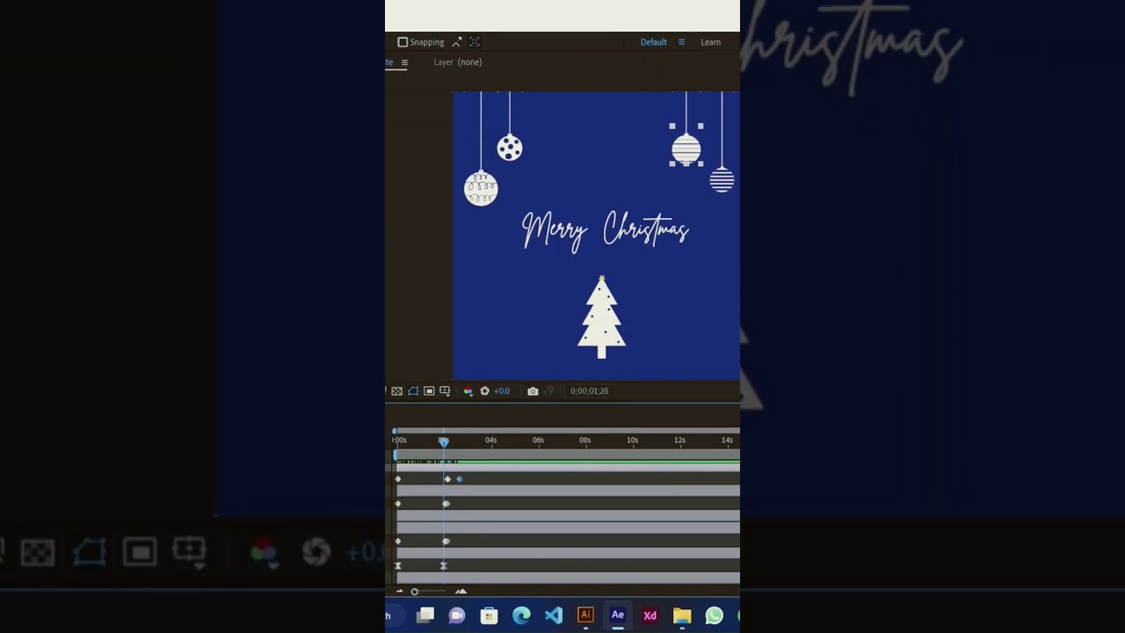1125x633 pixels.
Task: Click the show snapshot icon
Action: point(549,391)
